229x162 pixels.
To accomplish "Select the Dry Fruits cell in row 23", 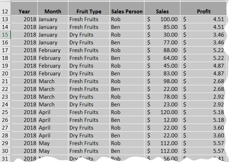I will pos(89,97).
